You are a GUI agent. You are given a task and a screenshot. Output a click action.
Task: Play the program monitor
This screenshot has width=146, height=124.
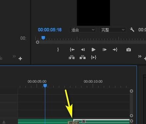tap(93, 50)
